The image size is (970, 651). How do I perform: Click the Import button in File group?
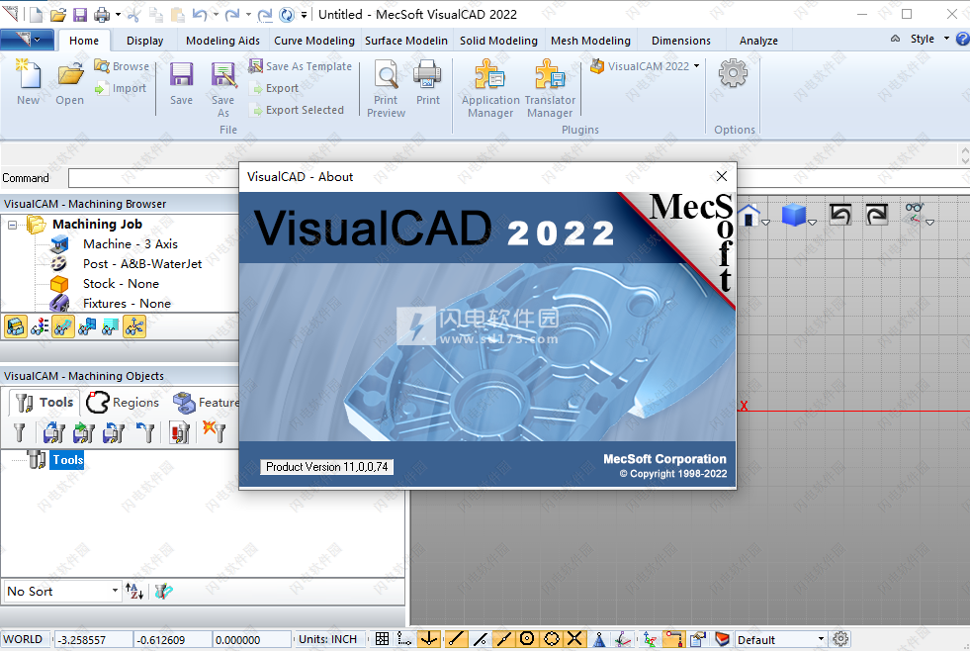pyautogui.click(x=121, y=88)
